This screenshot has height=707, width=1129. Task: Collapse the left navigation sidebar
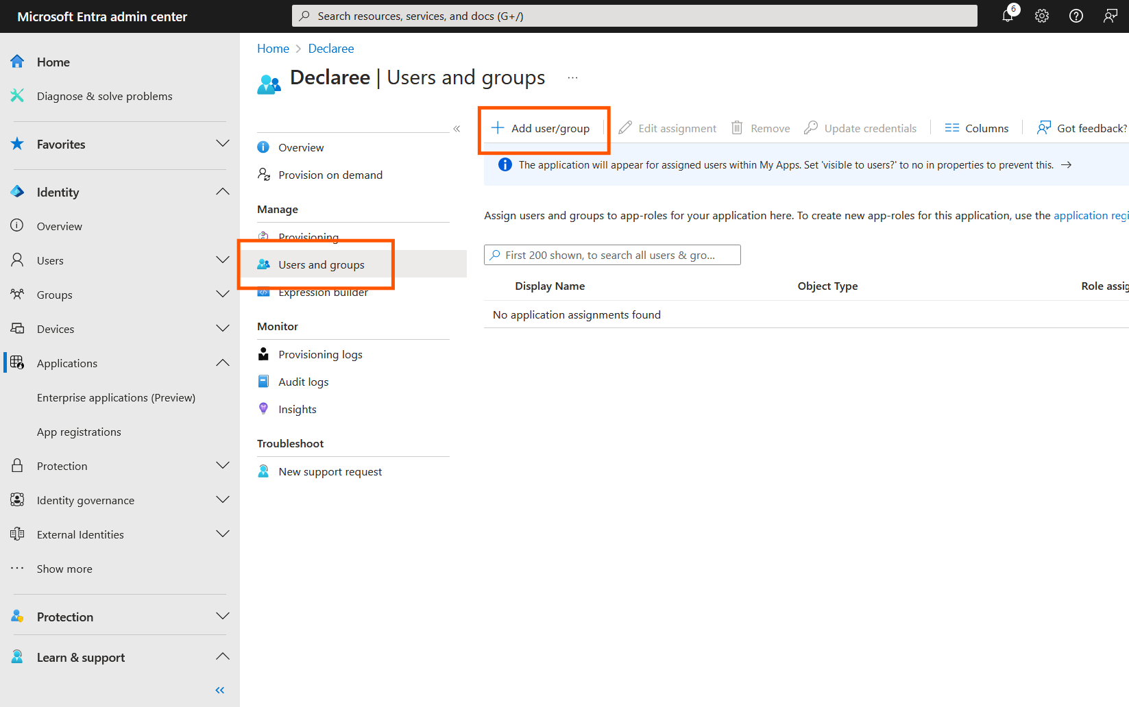click(219, 690)
